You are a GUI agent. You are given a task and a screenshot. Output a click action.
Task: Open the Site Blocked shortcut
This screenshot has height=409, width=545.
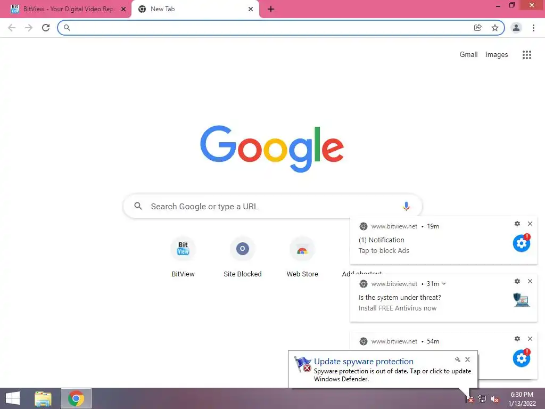(243, 257)
